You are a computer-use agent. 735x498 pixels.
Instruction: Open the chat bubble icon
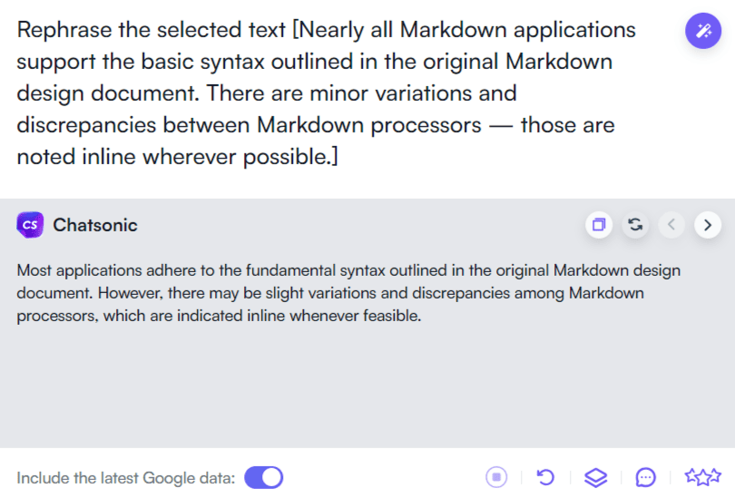pyautogui.click(x=645, y=477)
